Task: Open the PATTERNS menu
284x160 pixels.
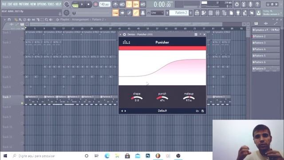Action: click(x=24, y=4)
